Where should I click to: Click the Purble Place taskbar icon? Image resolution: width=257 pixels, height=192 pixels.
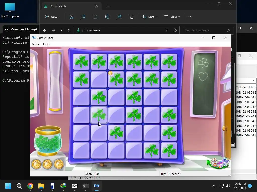(97, 186)
